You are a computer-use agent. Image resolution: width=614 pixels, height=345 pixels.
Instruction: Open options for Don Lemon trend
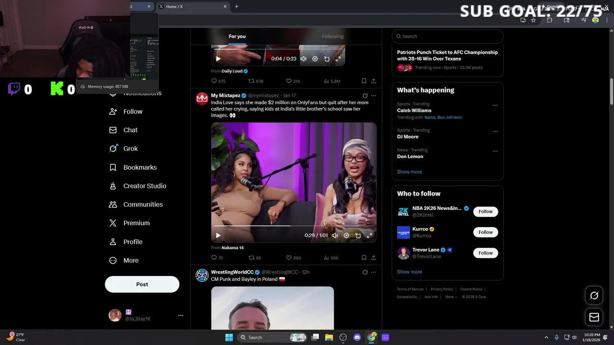tap(495, 151)
